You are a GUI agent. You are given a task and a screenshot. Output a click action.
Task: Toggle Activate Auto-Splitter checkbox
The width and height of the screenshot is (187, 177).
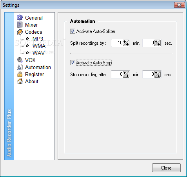pos(73,31)
